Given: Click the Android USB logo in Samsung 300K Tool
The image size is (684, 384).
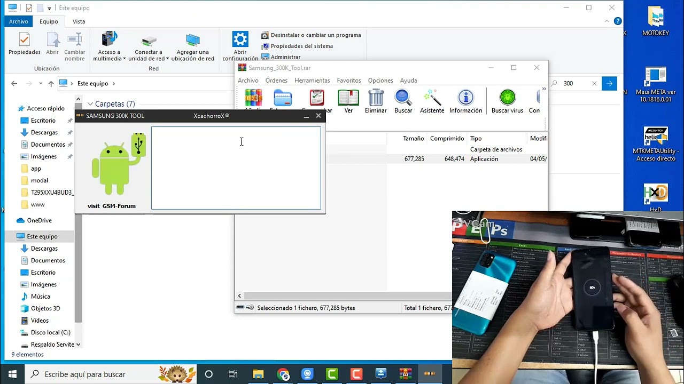Looking at the screenshot, I should [119, 163].
